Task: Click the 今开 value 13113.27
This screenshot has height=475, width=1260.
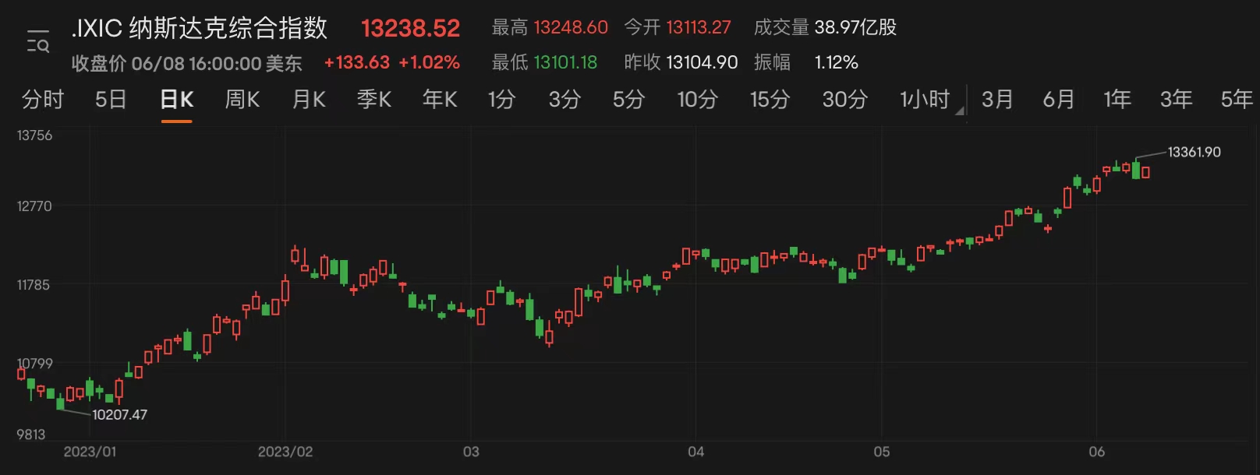Action: 699,27
